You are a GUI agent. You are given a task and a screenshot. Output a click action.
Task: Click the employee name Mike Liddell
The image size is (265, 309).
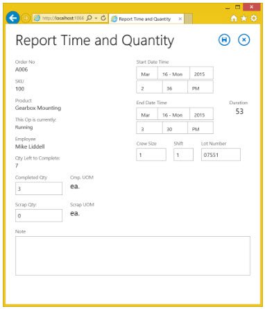(x=30, y=147)
